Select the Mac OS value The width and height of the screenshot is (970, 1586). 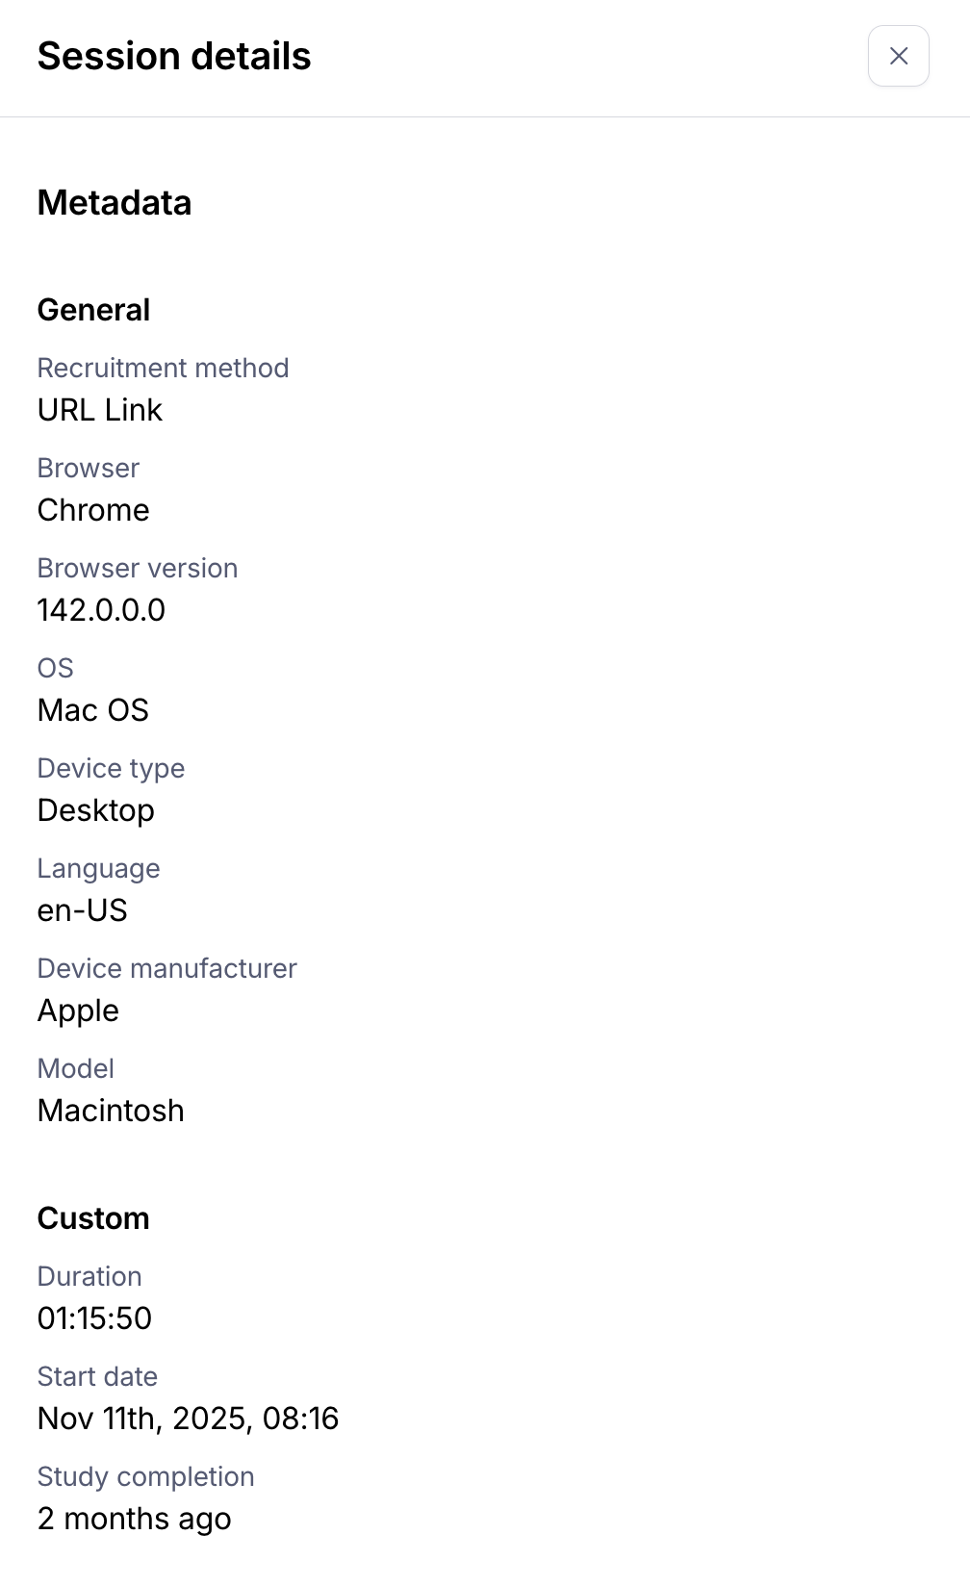tap(93, 710)
